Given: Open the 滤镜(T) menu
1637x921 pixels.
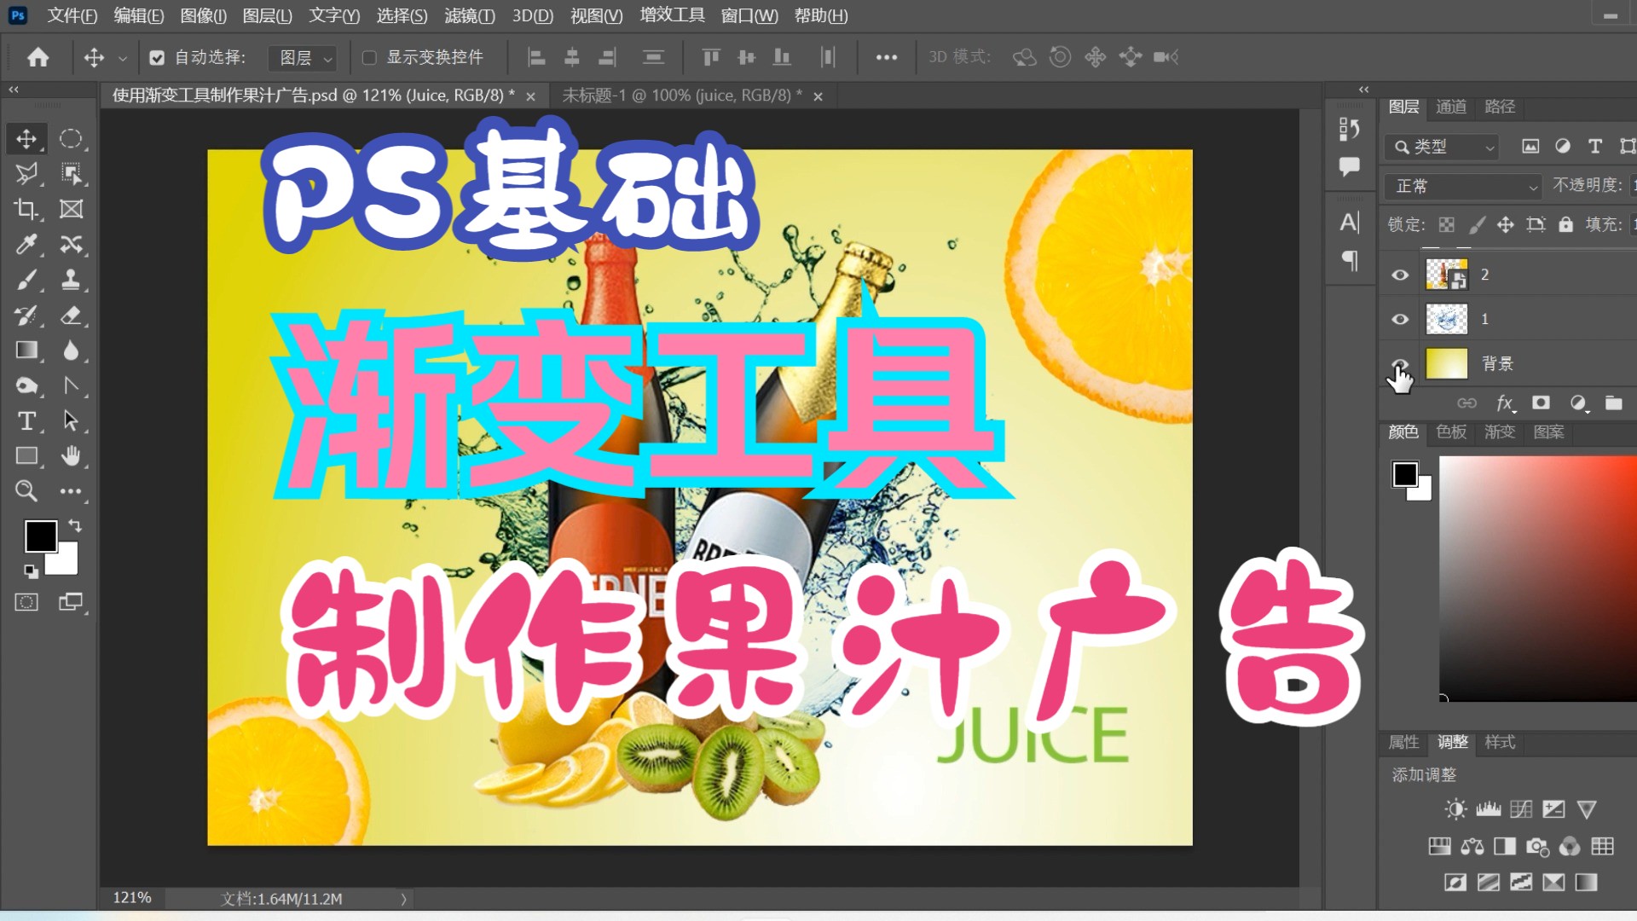Looking at the screenshot, I should click(x=470, y=15).
